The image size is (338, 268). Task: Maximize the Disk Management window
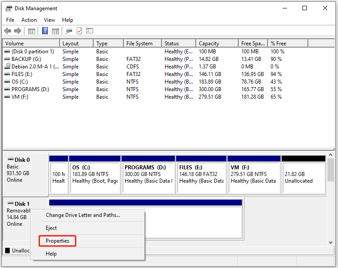click(x=305, y=8)
